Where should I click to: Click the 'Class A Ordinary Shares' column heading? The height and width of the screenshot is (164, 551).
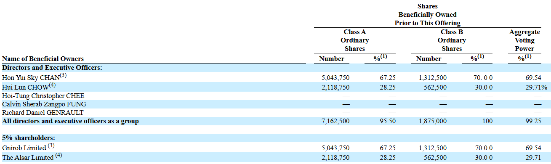click(x=355, y=40)
